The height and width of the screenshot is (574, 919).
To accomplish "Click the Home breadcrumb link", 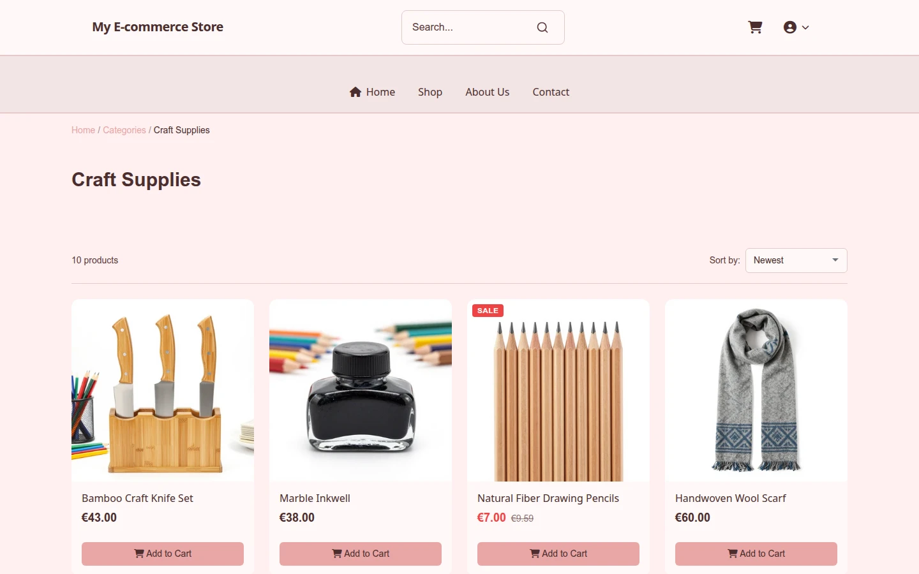I will [83, 130].
